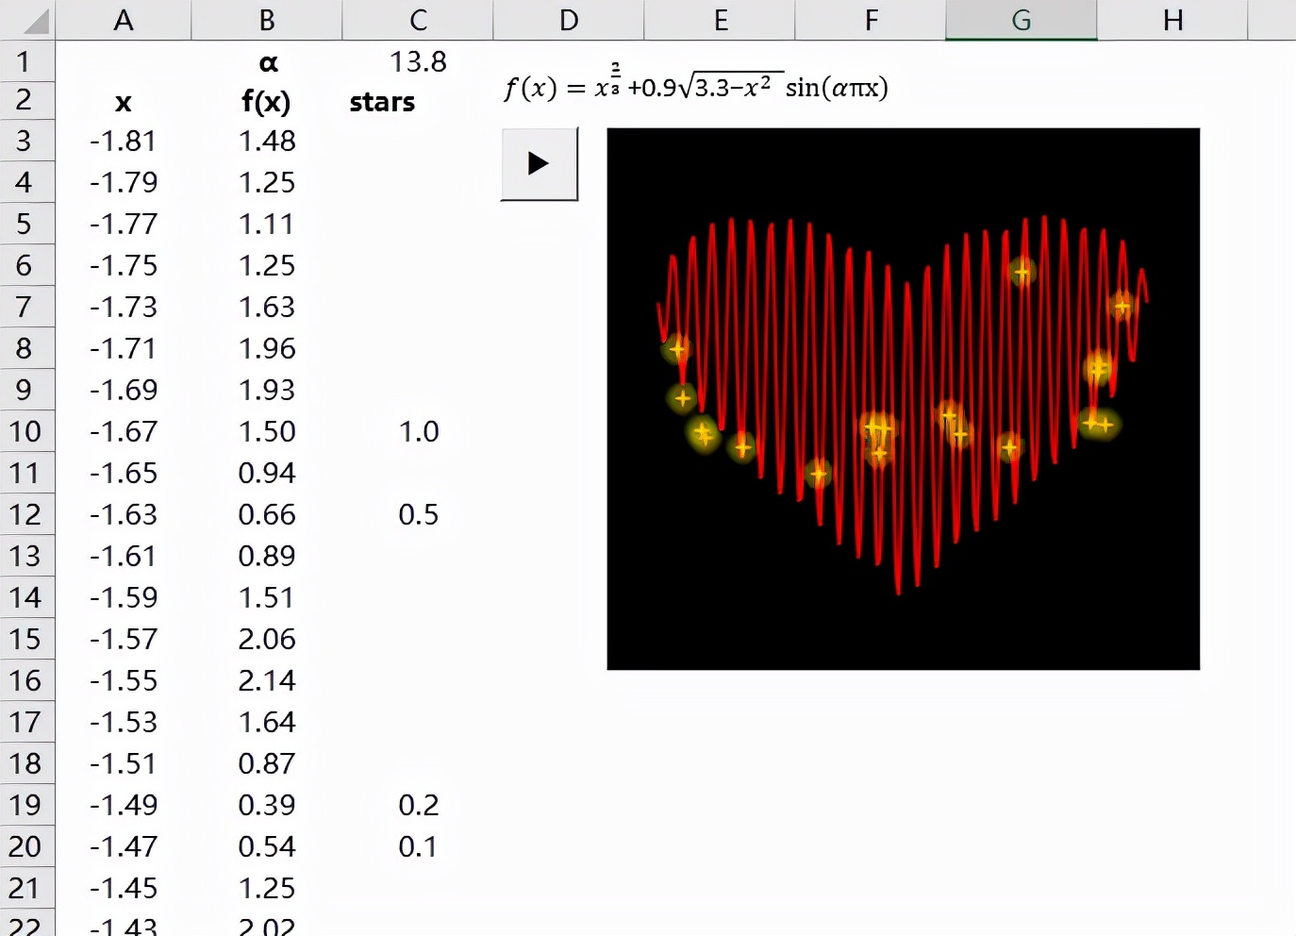
Task: Select column A header
Action: point(124,20)
